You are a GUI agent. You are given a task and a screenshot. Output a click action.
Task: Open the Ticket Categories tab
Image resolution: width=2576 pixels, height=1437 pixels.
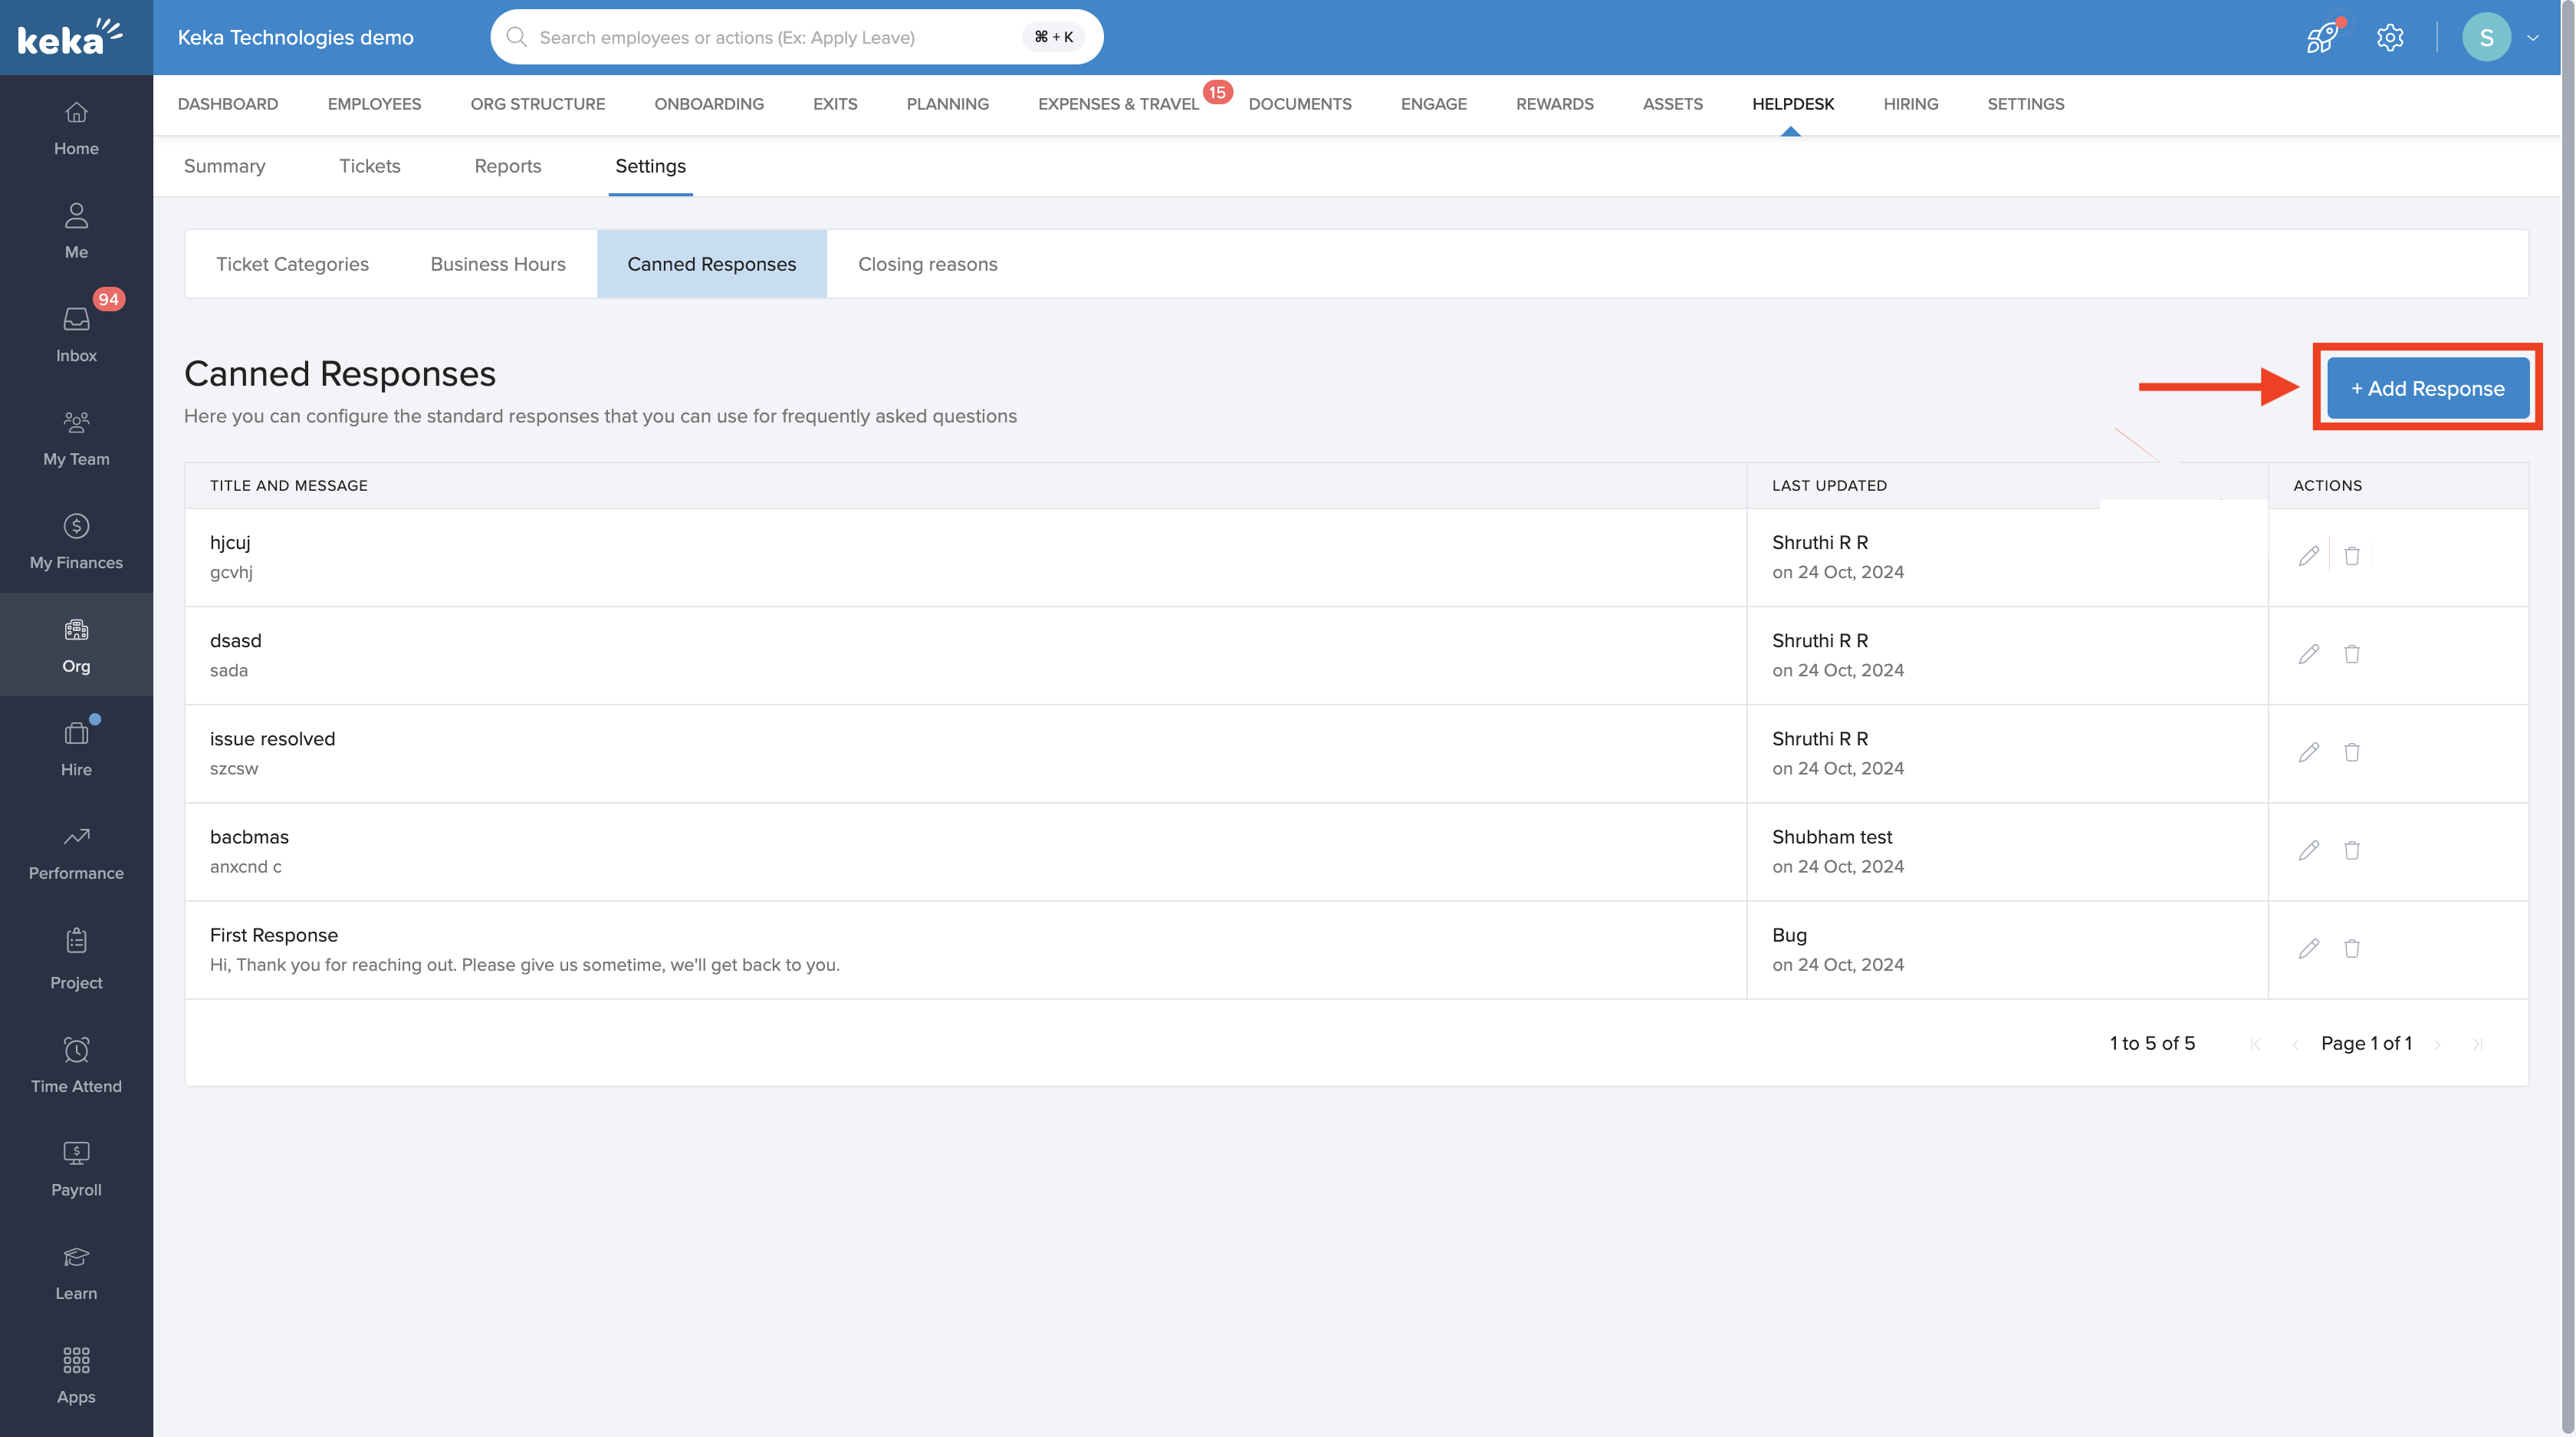click(x=292, y=264)
